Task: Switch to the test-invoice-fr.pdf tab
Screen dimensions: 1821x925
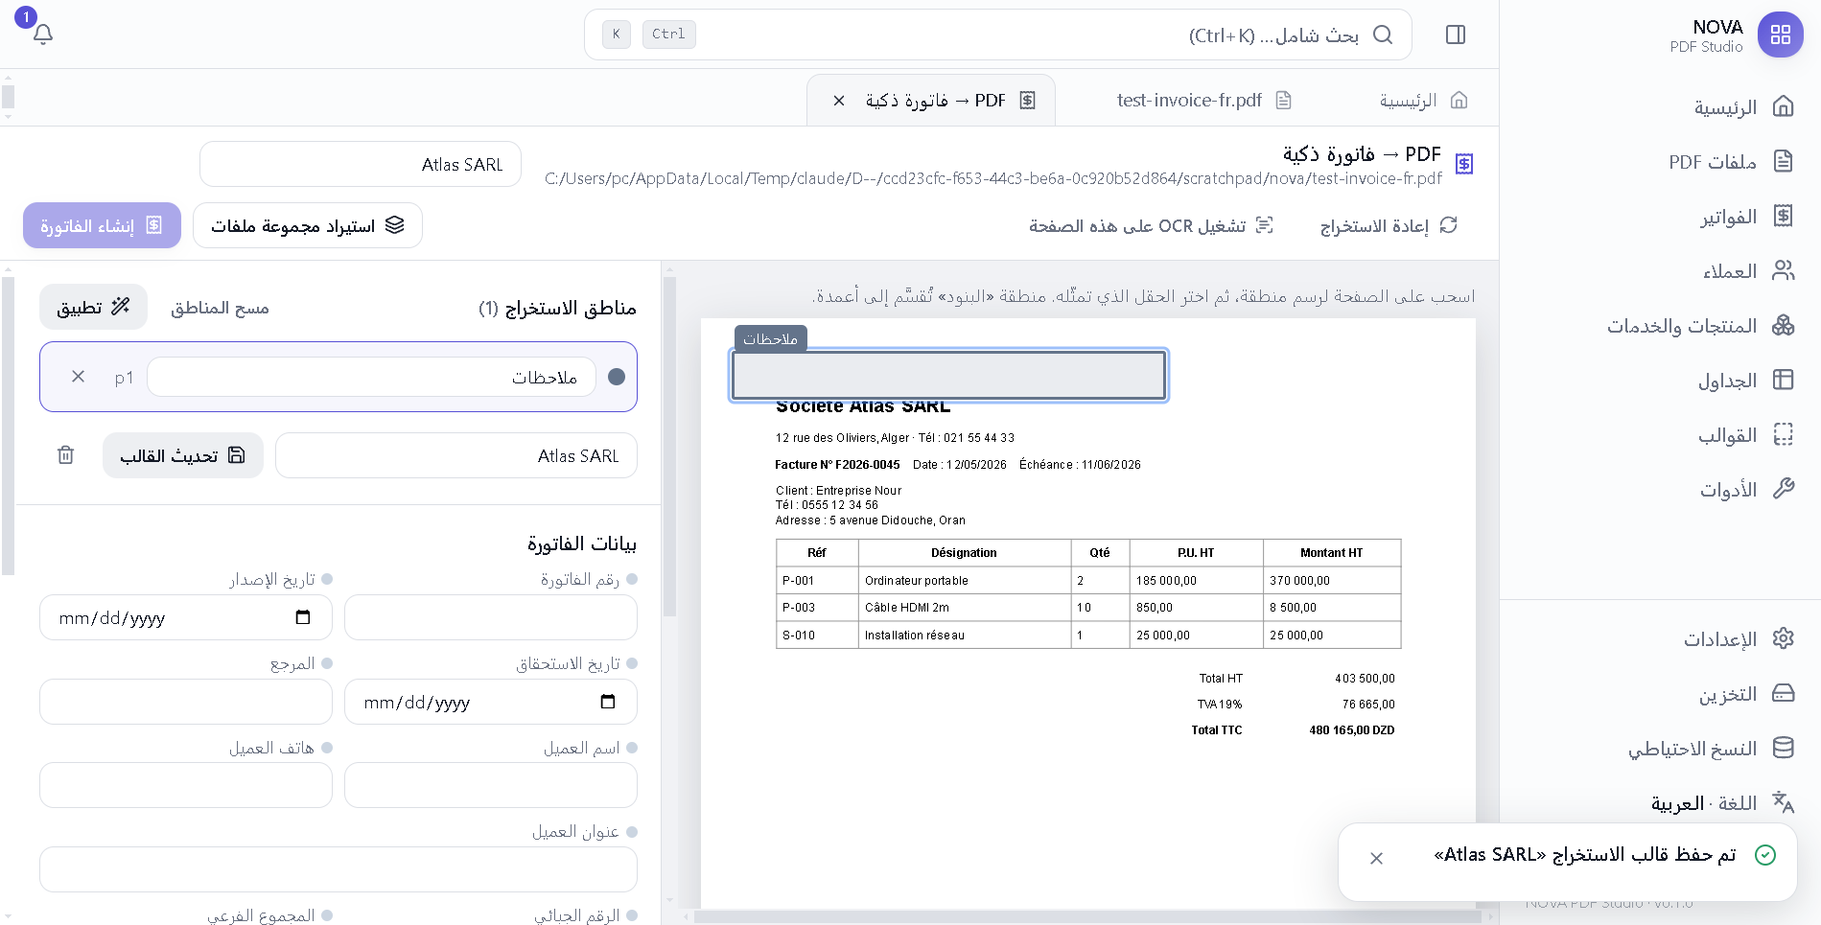Action: click(1203, 100)
